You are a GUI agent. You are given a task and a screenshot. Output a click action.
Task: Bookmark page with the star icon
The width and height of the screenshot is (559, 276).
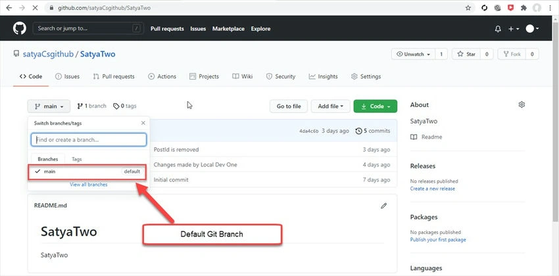[468, 8]
